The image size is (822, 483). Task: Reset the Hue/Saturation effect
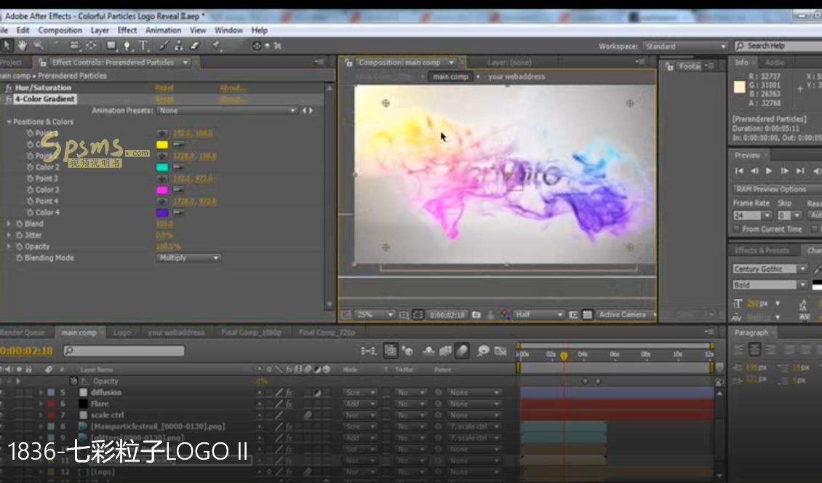click(164, 87)
